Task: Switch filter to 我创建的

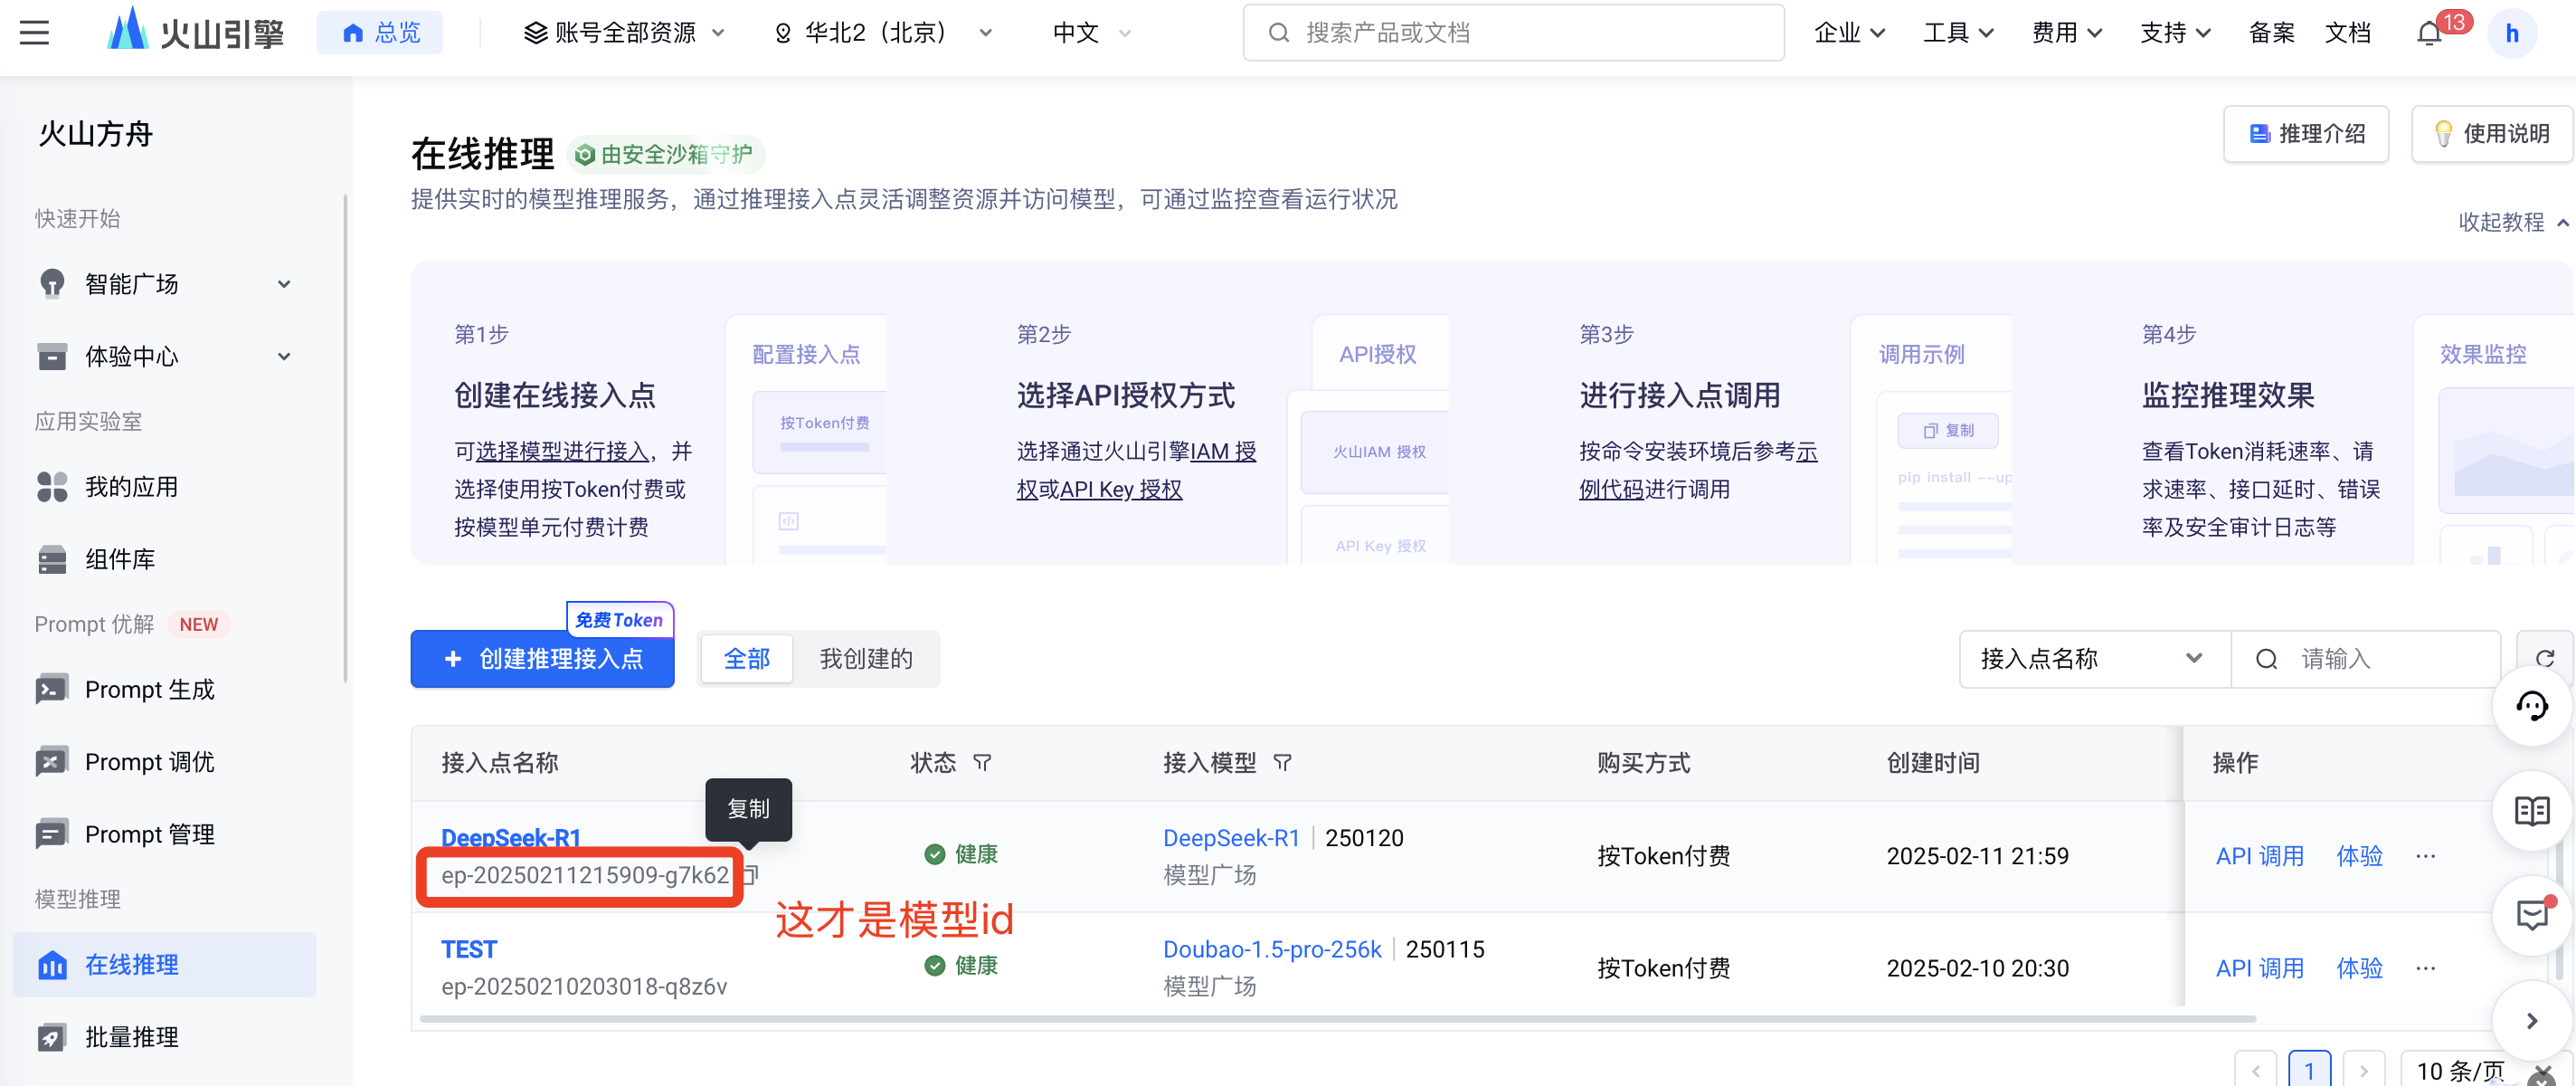Action: pyautogui.click(x=865, y=659)
